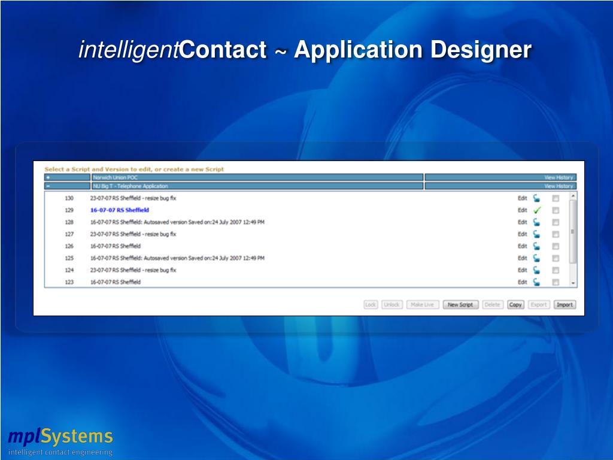
Task: Click version number 130
Action: (x=69, y=198)
